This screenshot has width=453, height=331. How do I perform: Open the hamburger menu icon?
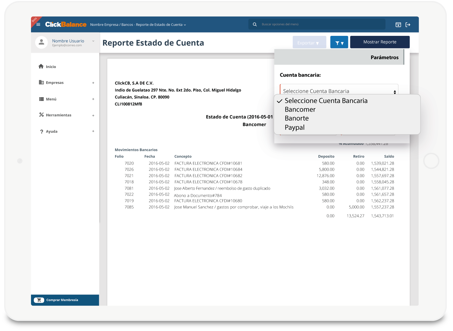(x=38, y=25)
